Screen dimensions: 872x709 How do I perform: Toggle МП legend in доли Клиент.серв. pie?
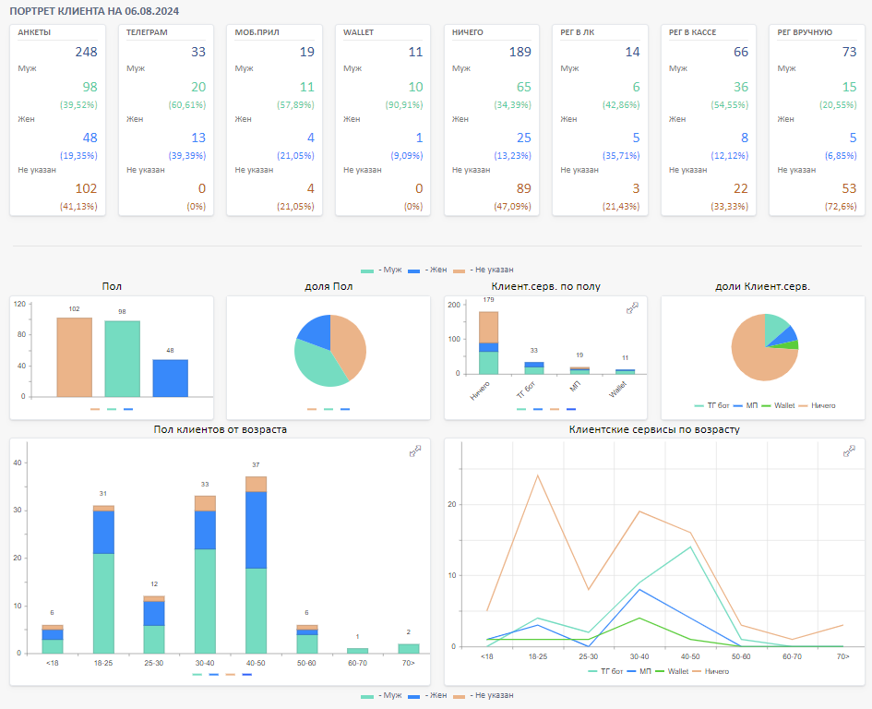pos(746,405)
